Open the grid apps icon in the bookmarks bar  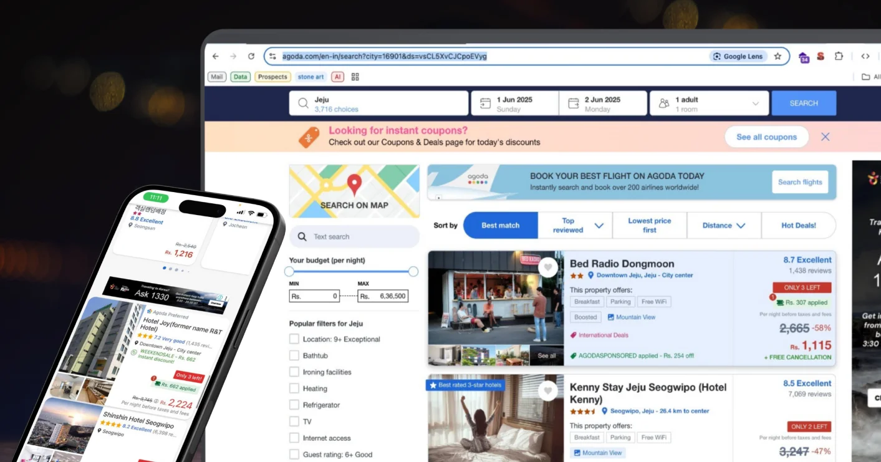tap(355, 77)
